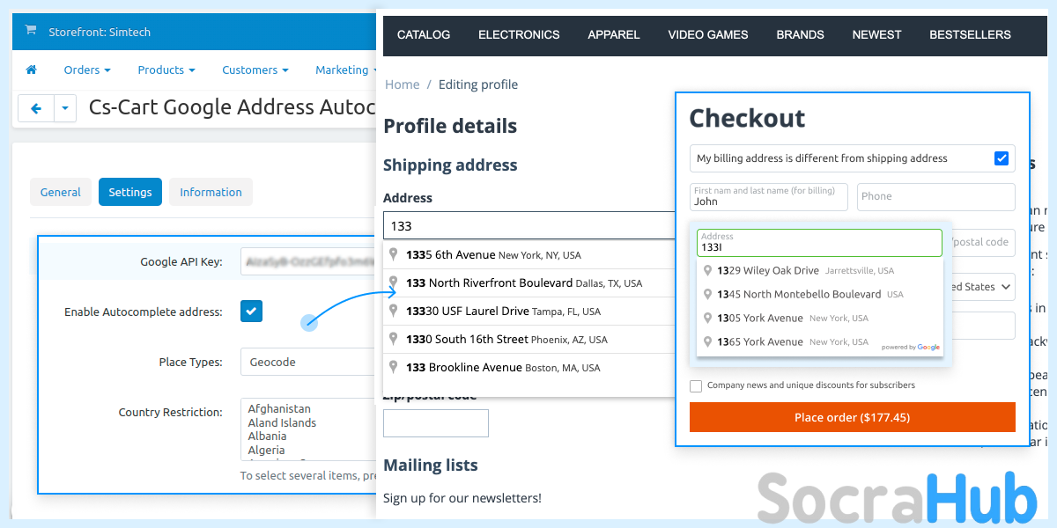Go back with the arrow button
Viewport: 1057px width, 528px height.
[36, 108]
